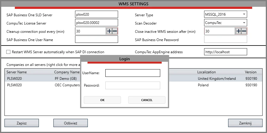Click the WMS SETTINGS title bar
This screenshot has height=133, width=267.
(133, 4)
